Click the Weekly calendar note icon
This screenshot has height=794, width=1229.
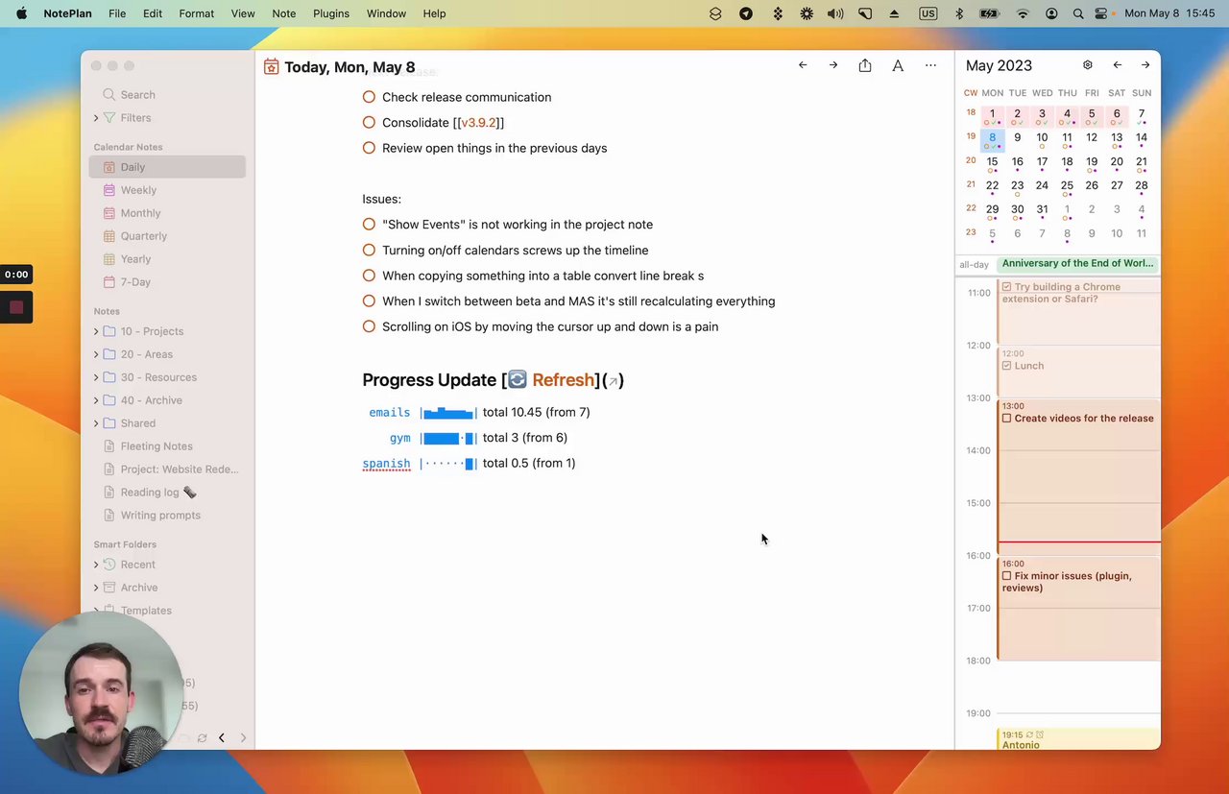click(109, 190)
